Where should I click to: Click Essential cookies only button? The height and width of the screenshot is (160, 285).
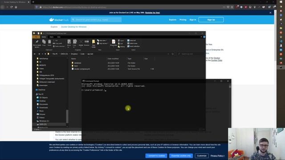click(x=181, y=156)
